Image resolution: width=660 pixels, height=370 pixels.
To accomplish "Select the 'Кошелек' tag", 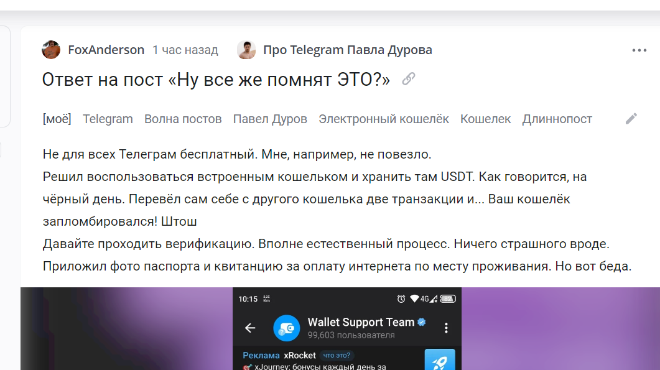I will [x=486, y=119].
